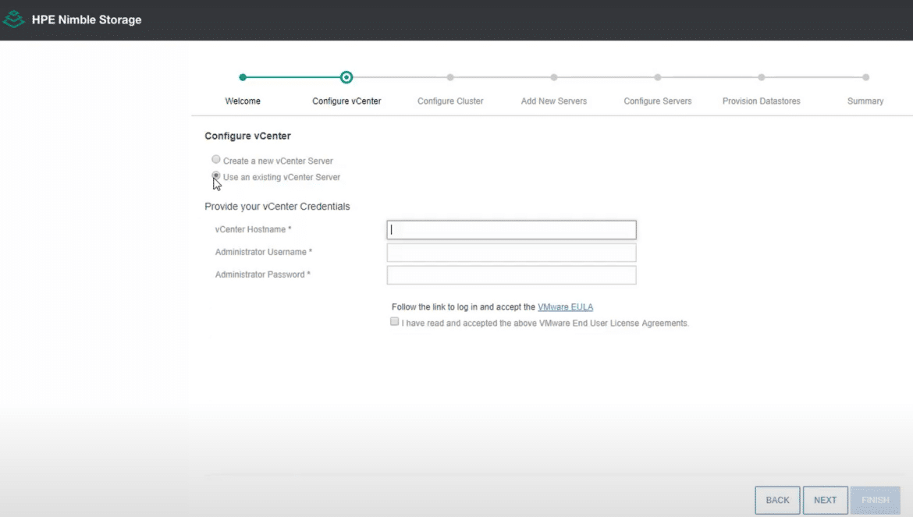Click the Provide your vCenter Credentials text

click(277, 207)
